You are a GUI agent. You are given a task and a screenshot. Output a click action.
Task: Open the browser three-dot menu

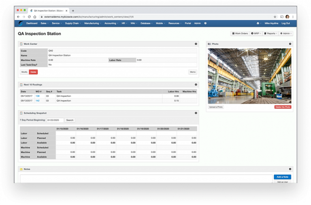point(293,17)
